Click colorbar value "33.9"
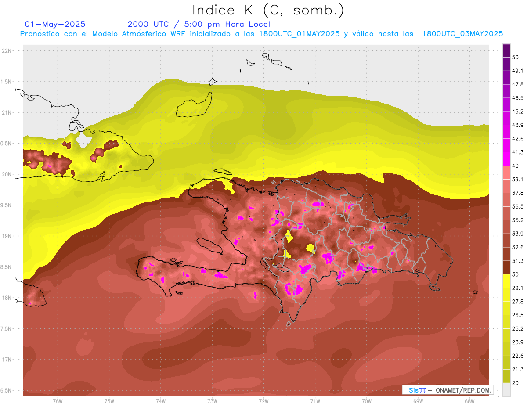 pyautogui.click(x=517, y=234)
